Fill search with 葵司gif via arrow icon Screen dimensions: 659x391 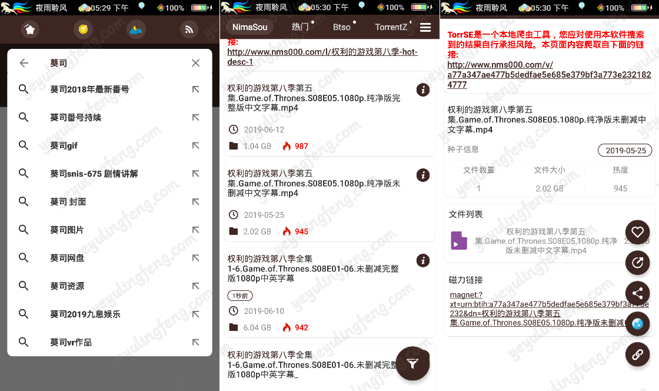[195, 145]
